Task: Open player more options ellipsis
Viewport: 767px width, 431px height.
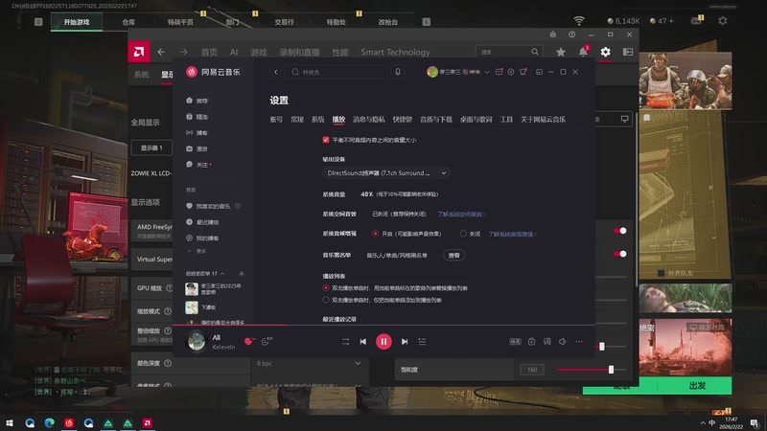Action: click(x=579, y=342)
